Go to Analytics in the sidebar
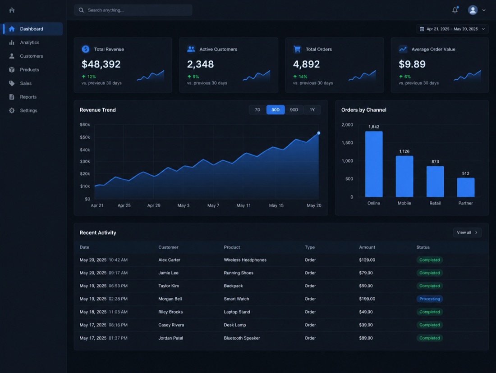 pos(30,42)
